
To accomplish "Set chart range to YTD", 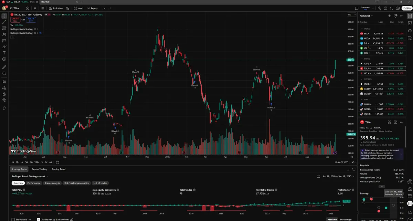I will (36, 162).
